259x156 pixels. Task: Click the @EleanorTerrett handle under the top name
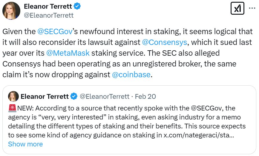(x=48, y=15)
